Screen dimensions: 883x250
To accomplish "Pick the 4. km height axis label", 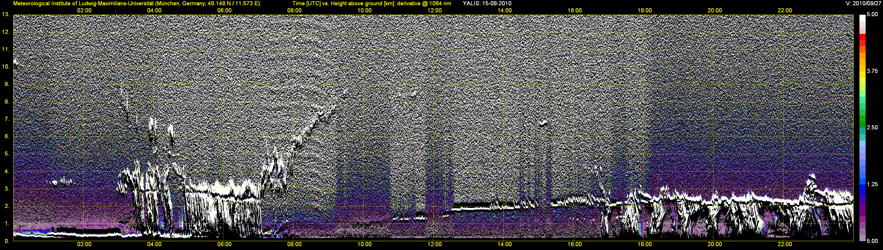I will [7, 171].
